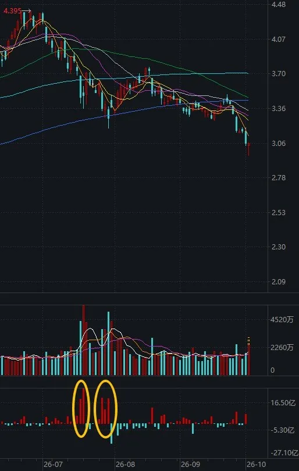This screenshot has height=471, width=299.
Task: Select the 26-09 date marker
Action: [191, 465]
